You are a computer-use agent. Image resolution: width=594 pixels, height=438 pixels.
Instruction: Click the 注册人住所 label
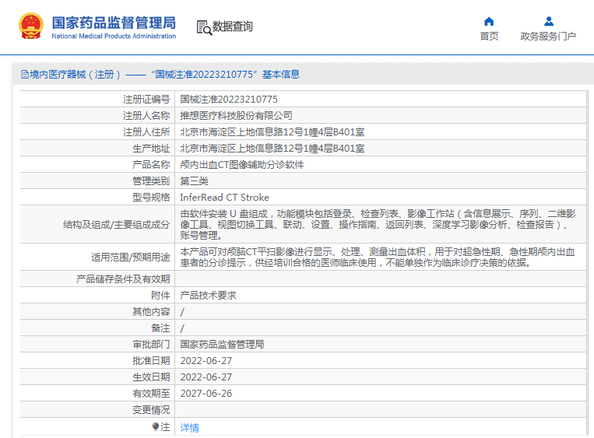pos(146,131)
